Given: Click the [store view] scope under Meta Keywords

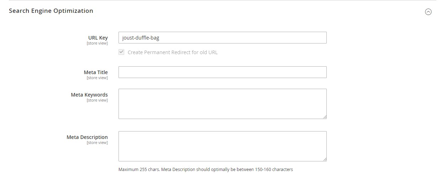Looking at the screenshot, I should pos(97,100).
